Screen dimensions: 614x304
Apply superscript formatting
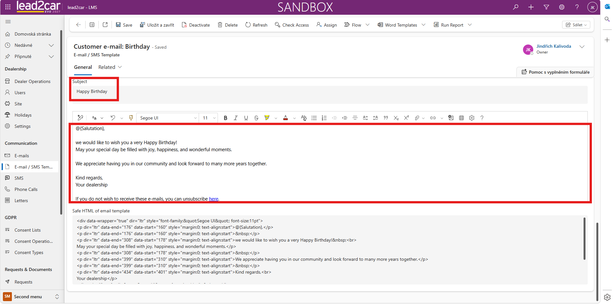(406, 118)
